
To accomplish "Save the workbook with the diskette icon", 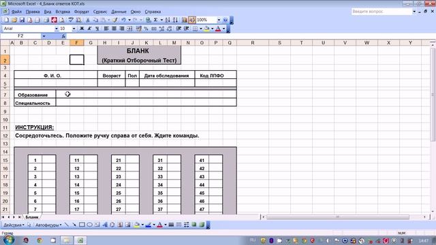I will point(22,20).
